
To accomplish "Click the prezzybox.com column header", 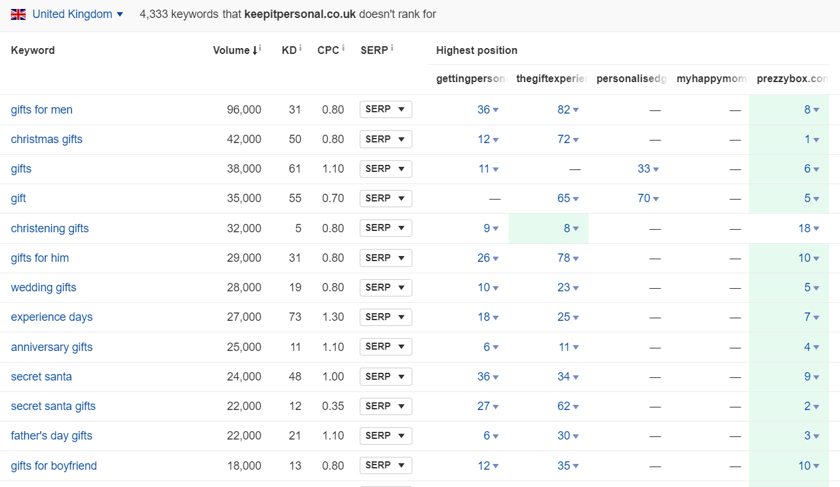I will 793,79.
